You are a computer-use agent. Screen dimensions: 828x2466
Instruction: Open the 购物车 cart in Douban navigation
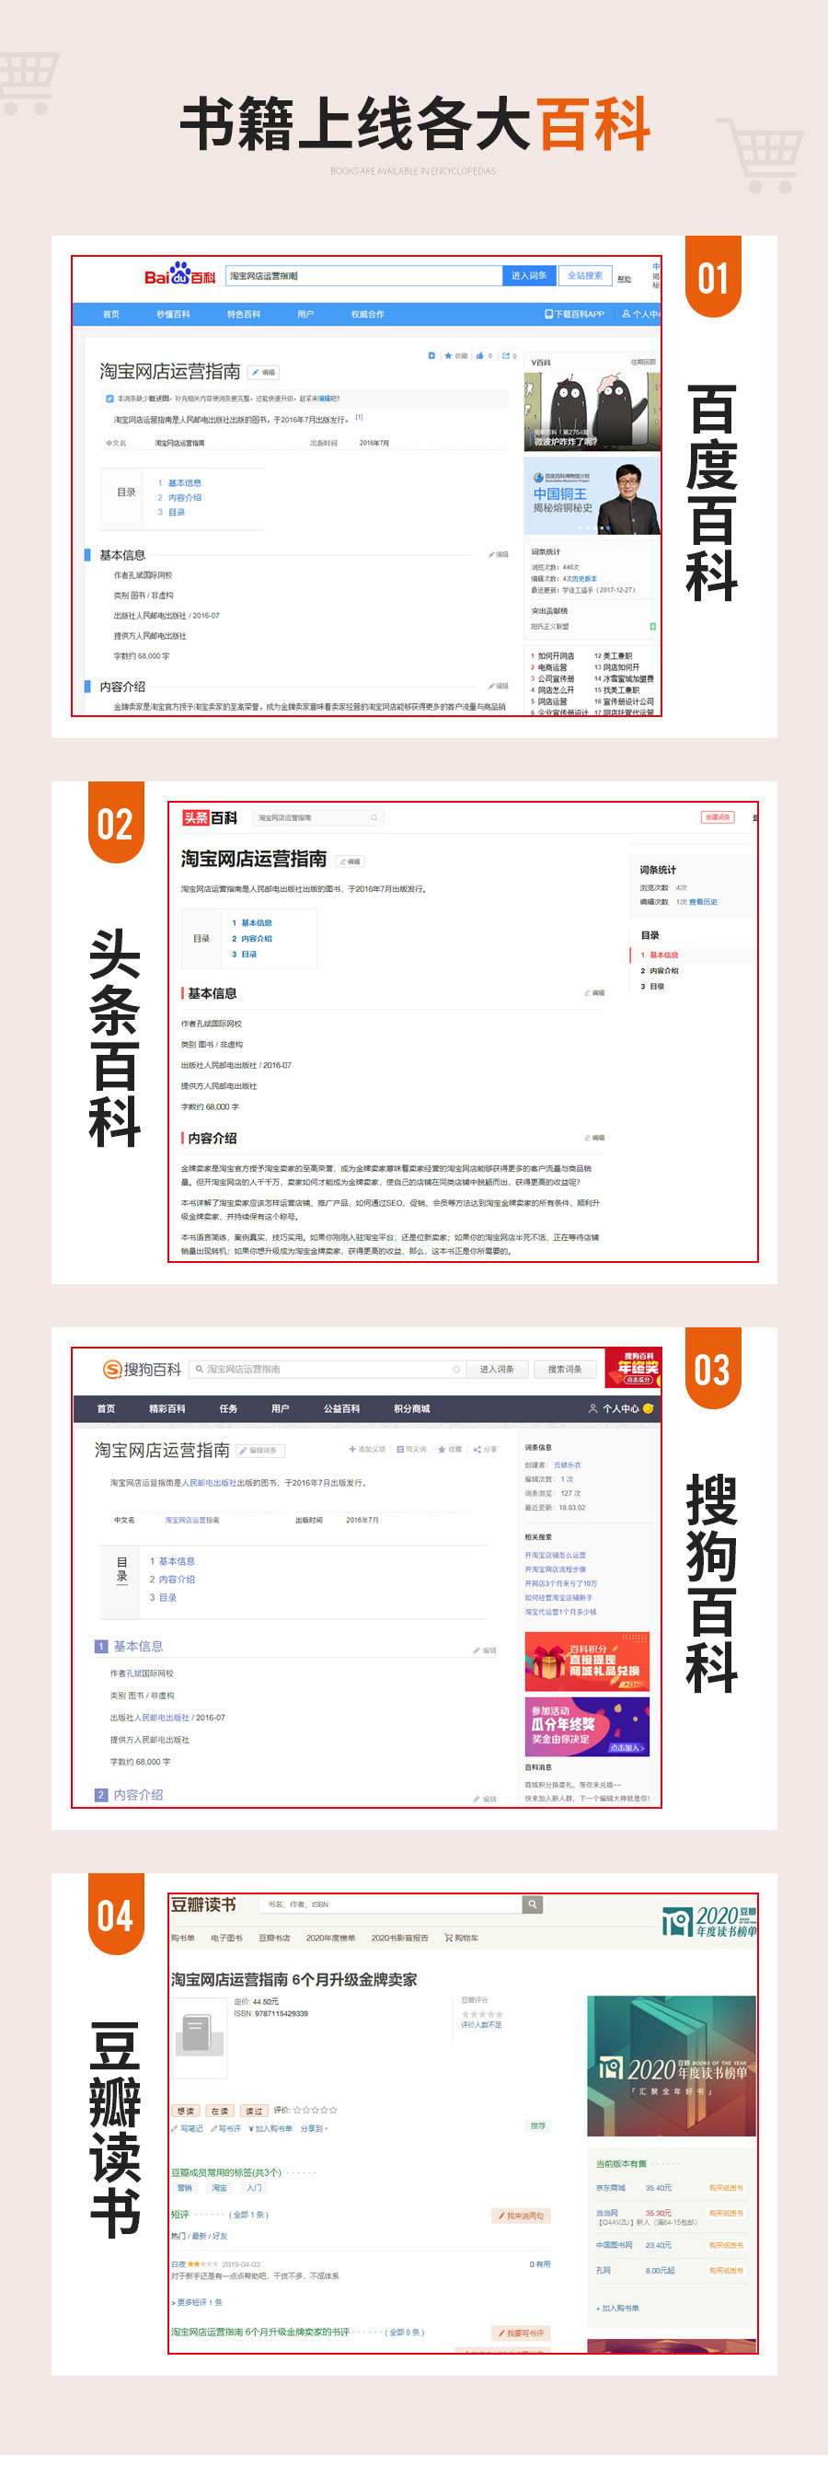pyautogui.click(x=462, y=1938)
